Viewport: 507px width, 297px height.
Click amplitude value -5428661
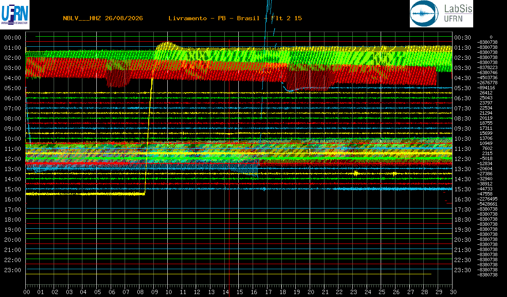pos(487,204)
